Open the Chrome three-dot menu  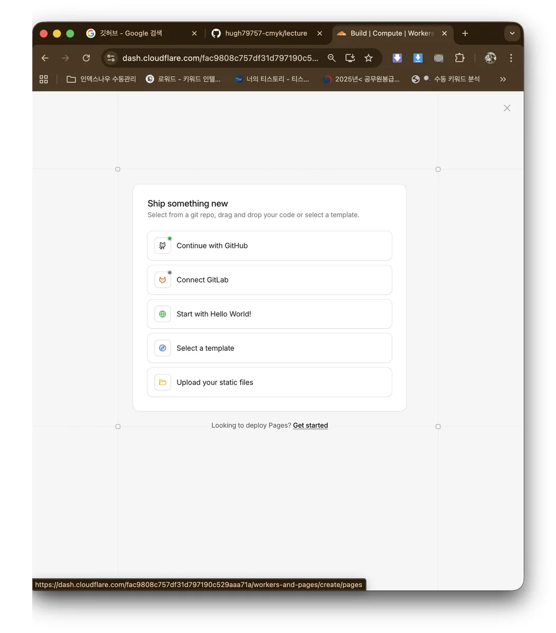(x=511, y=58)
